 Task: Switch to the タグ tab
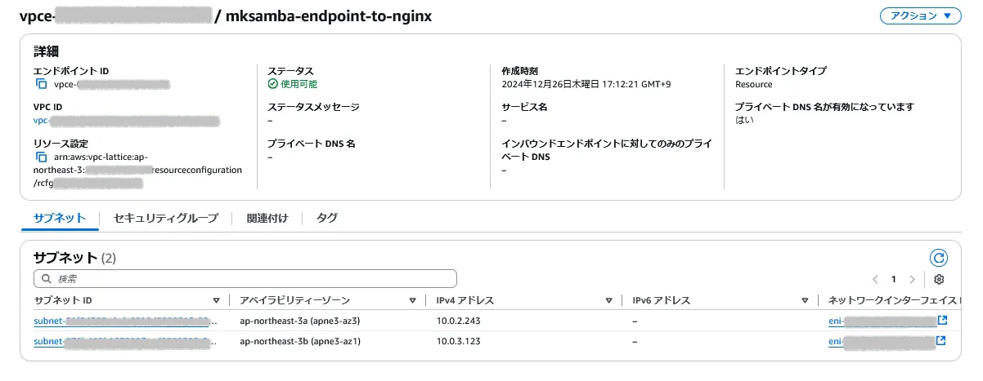pos(327,218)
